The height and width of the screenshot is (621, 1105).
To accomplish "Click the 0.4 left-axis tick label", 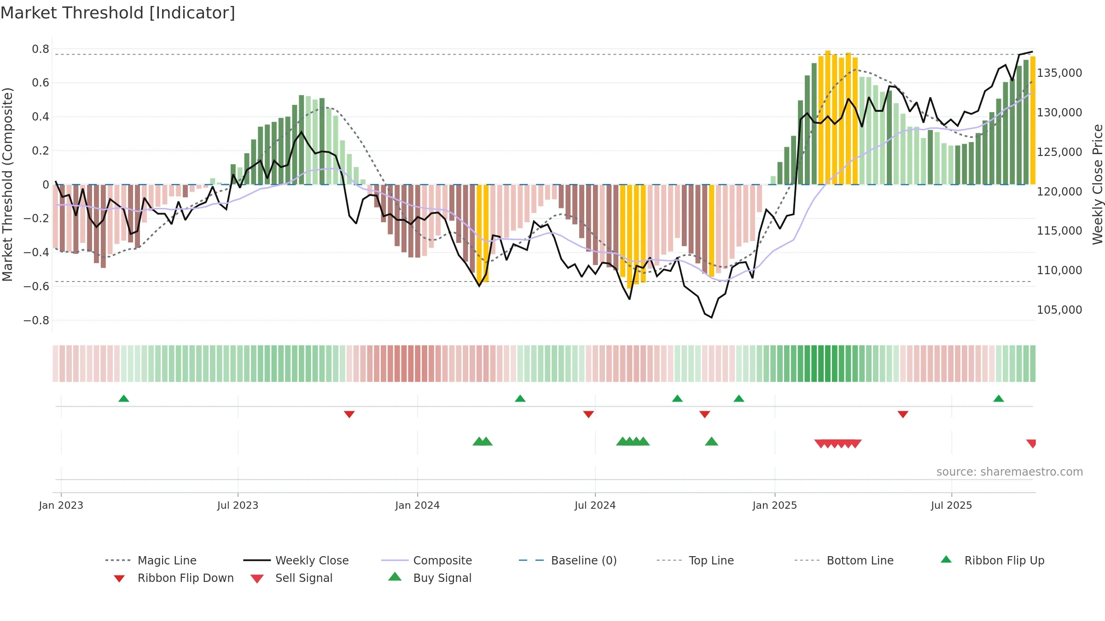I will (x=41, y=116).
